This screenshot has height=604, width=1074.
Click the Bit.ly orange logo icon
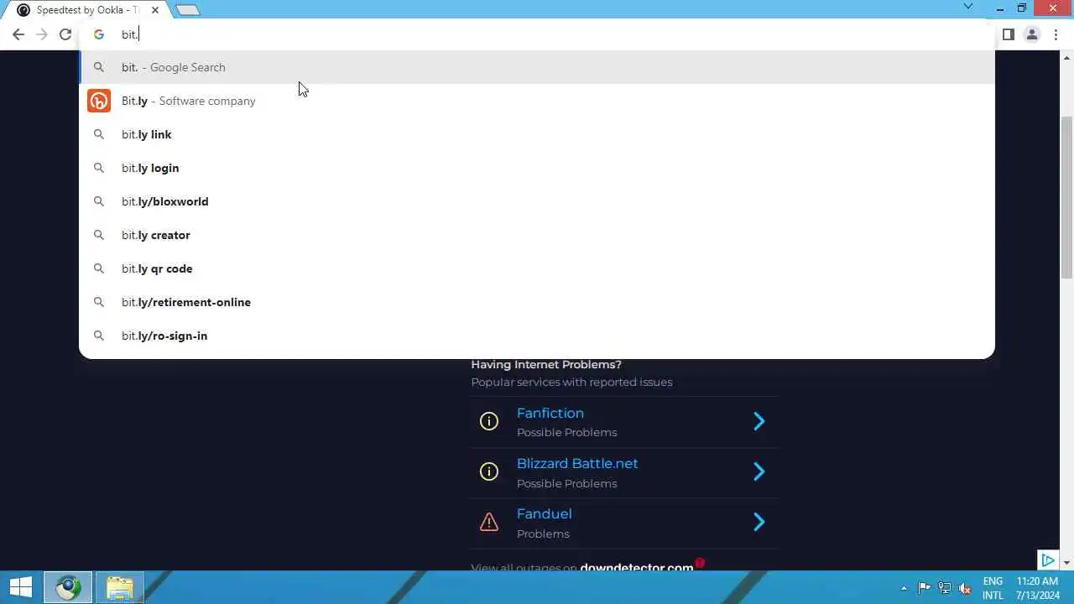pos(99,101)
